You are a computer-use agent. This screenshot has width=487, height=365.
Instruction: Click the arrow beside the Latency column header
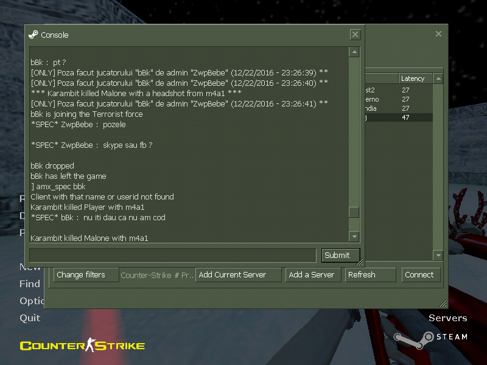click(x=437, y=78)
